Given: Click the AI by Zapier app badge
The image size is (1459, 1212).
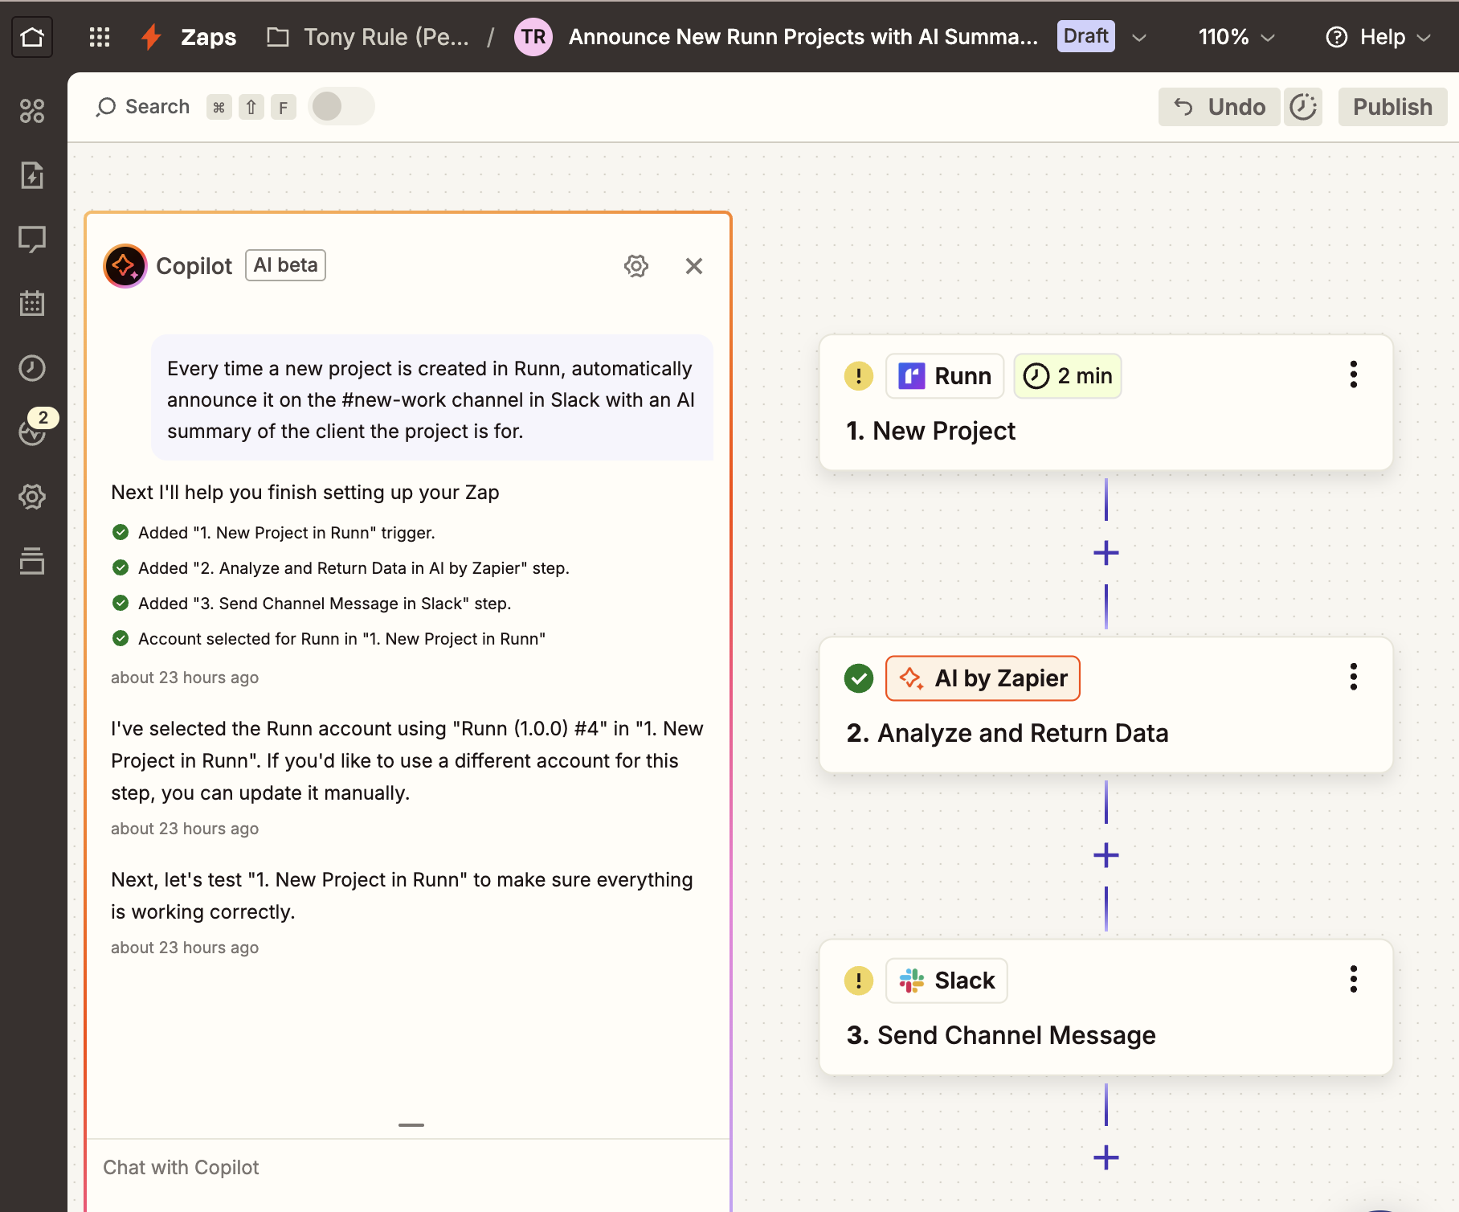Looking at the screenshot, I should point(983,678).
